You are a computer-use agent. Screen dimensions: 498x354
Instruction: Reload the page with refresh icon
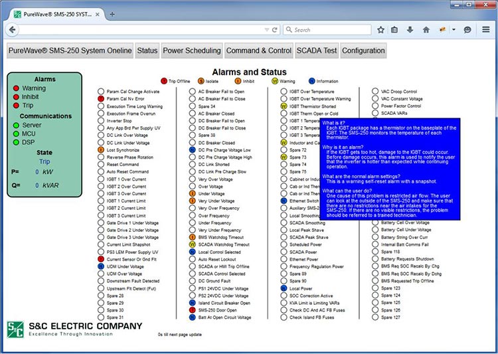point(274,29)
